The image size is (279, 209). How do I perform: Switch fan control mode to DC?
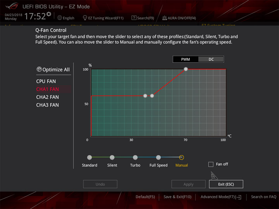coord(211,59)
